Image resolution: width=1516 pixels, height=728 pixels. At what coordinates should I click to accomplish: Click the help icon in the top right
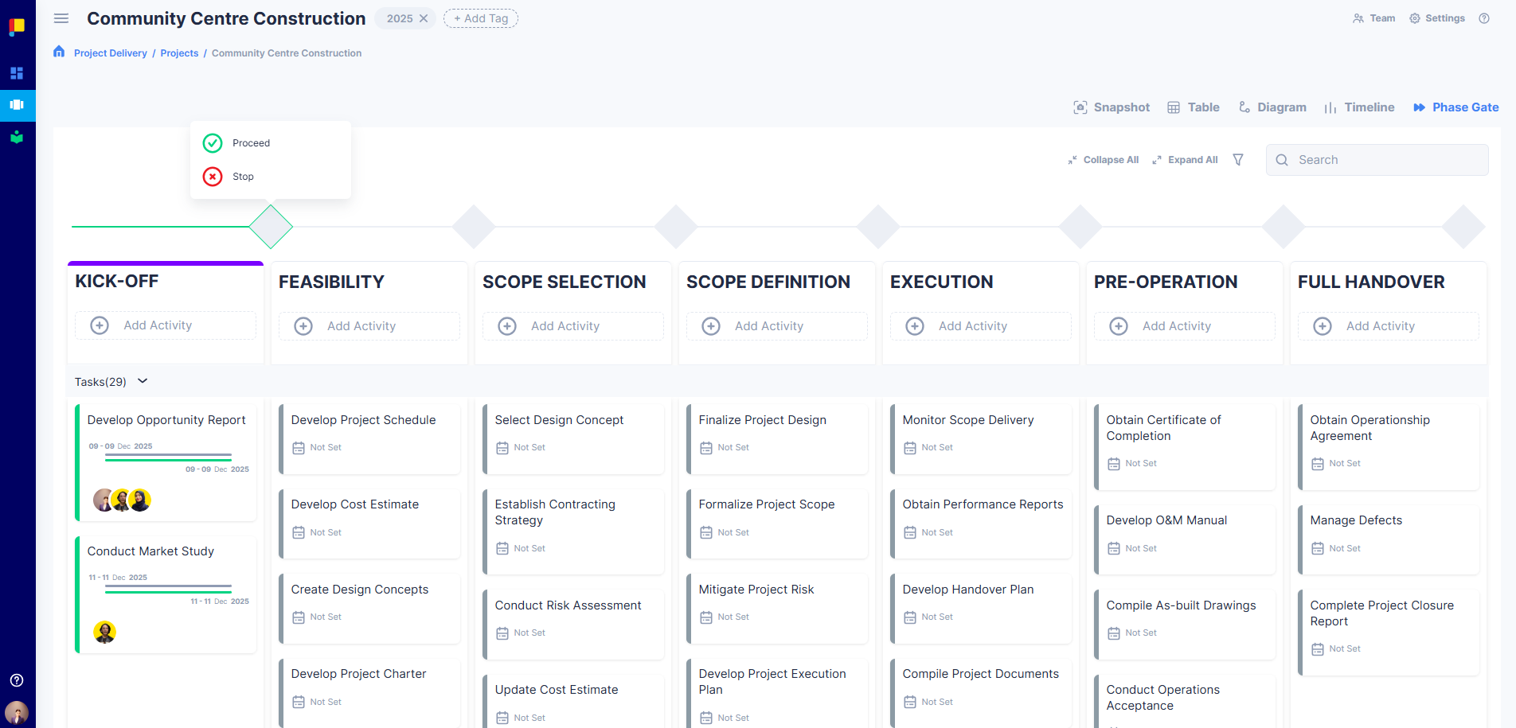pos(1484,18)
